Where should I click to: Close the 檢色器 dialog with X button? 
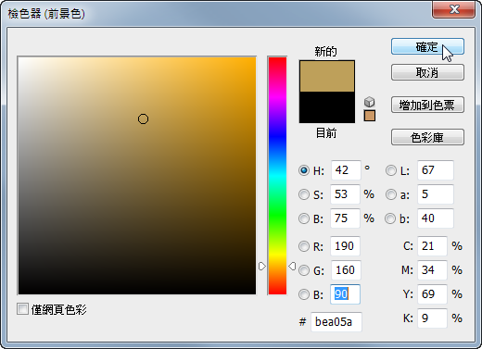click(x=453, y=9)
